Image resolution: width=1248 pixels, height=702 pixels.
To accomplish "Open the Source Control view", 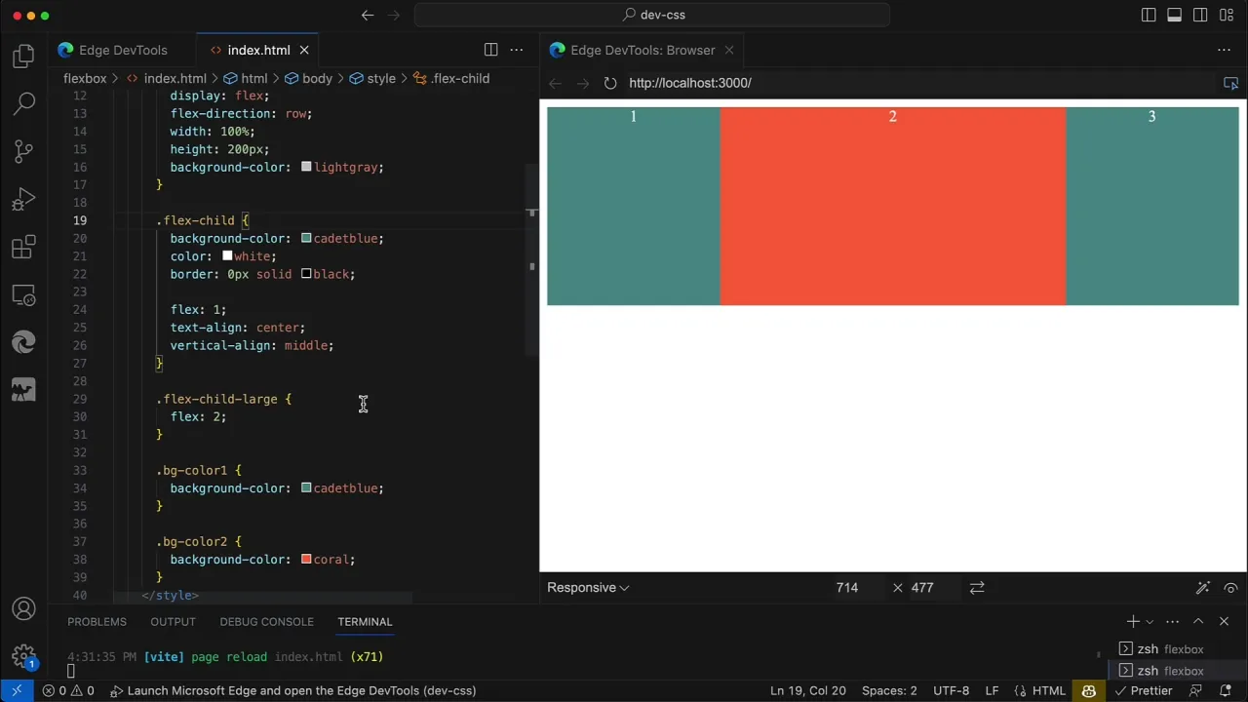I will coord(23,151).
